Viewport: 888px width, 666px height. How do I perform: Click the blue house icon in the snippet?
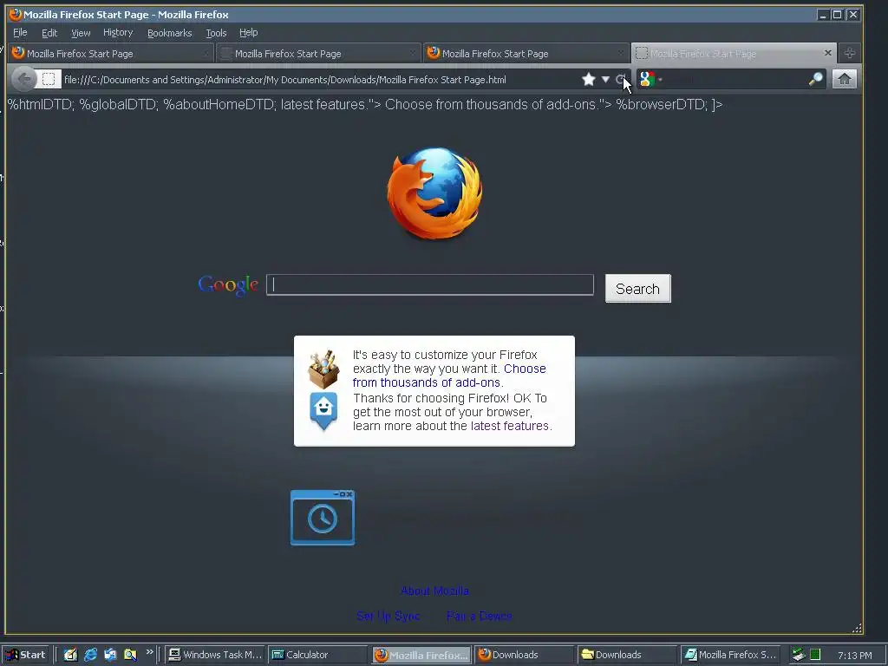323,412
